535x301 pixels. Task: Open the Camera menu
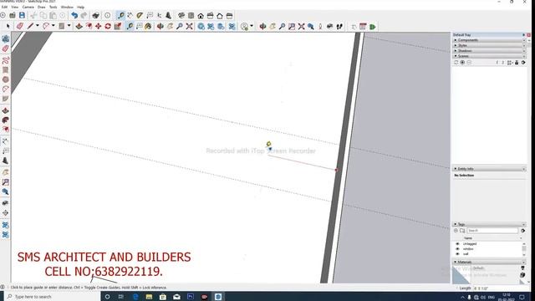click(x=28, y=7)
